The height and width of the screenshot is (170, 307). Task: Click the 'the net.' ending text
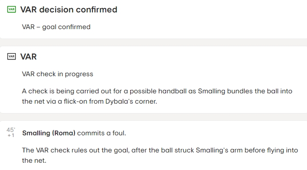click(x=34, y=161)
